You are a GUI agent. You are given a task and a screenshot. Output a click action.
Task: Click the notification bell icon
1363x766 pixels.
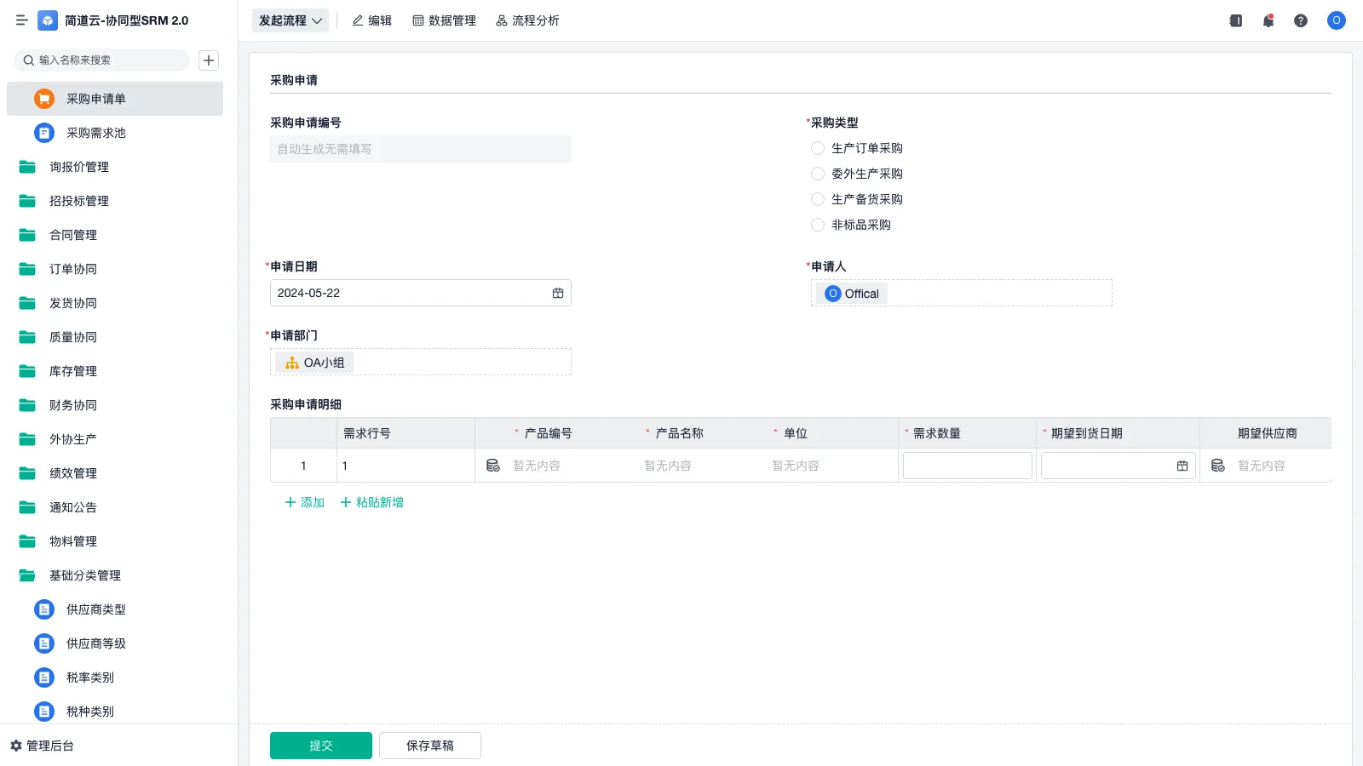coord(1268,20)
